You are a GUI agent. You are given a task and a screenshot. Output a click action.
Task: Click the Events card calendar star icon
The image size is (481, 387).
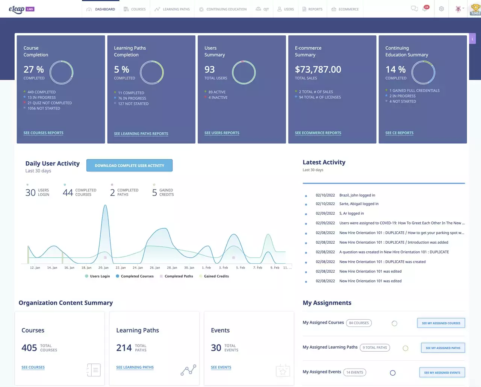[x=283, y=370]
